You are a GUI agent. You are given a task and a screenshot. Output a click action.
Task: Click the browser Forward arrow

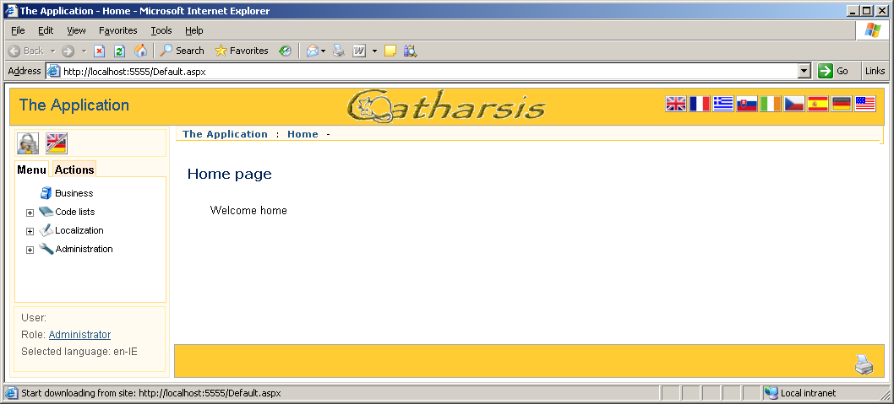pos(68,51)
